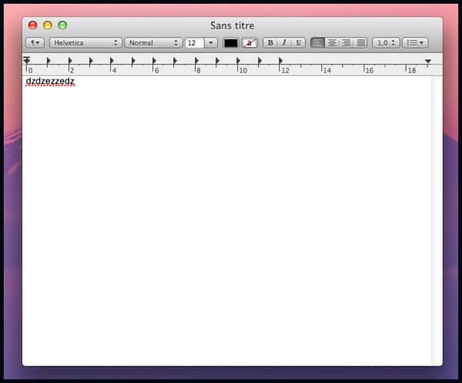Open the Helvetica font family dropdown
The height and width of the screenshot is (383, 462).
(85, 43)
